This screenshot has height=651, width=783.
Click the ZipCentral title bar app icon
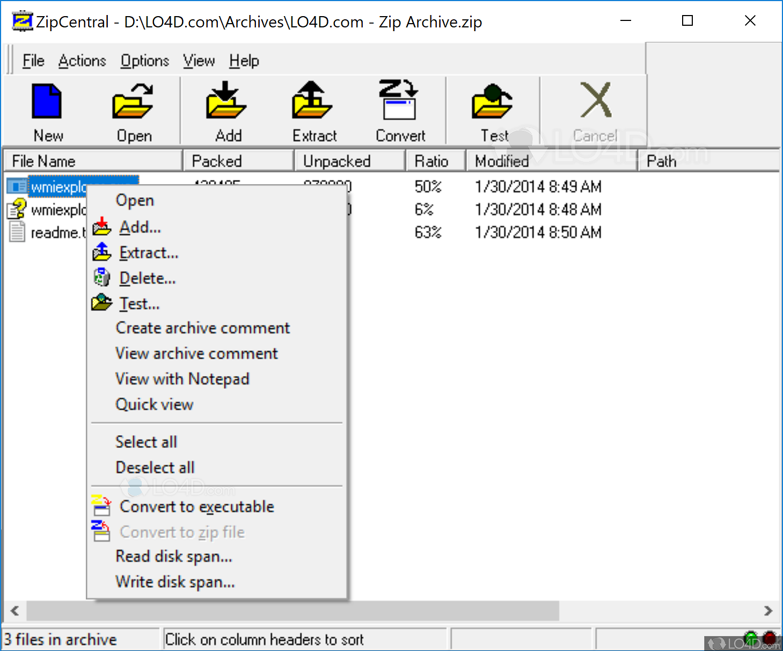pyautogui.click(x=23, y=21)
